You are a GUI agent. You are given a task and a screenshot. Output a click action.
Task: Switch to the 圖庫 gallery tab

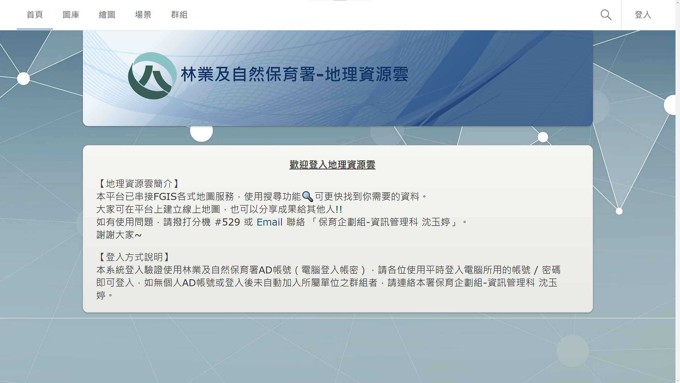[x=71, y=15]
